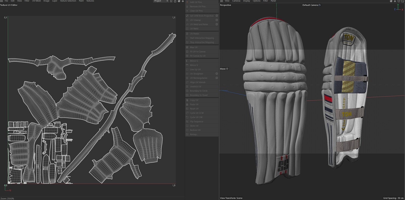This screenshot has width=405, height=200.
Task: Click the Mirror U icon
Action: pos(187,61)
